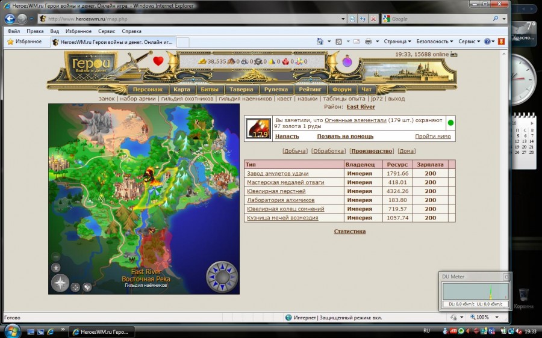Click the green status circle in hunt box
The width and height of the screenshot is (542, 338).
(450, 123)
